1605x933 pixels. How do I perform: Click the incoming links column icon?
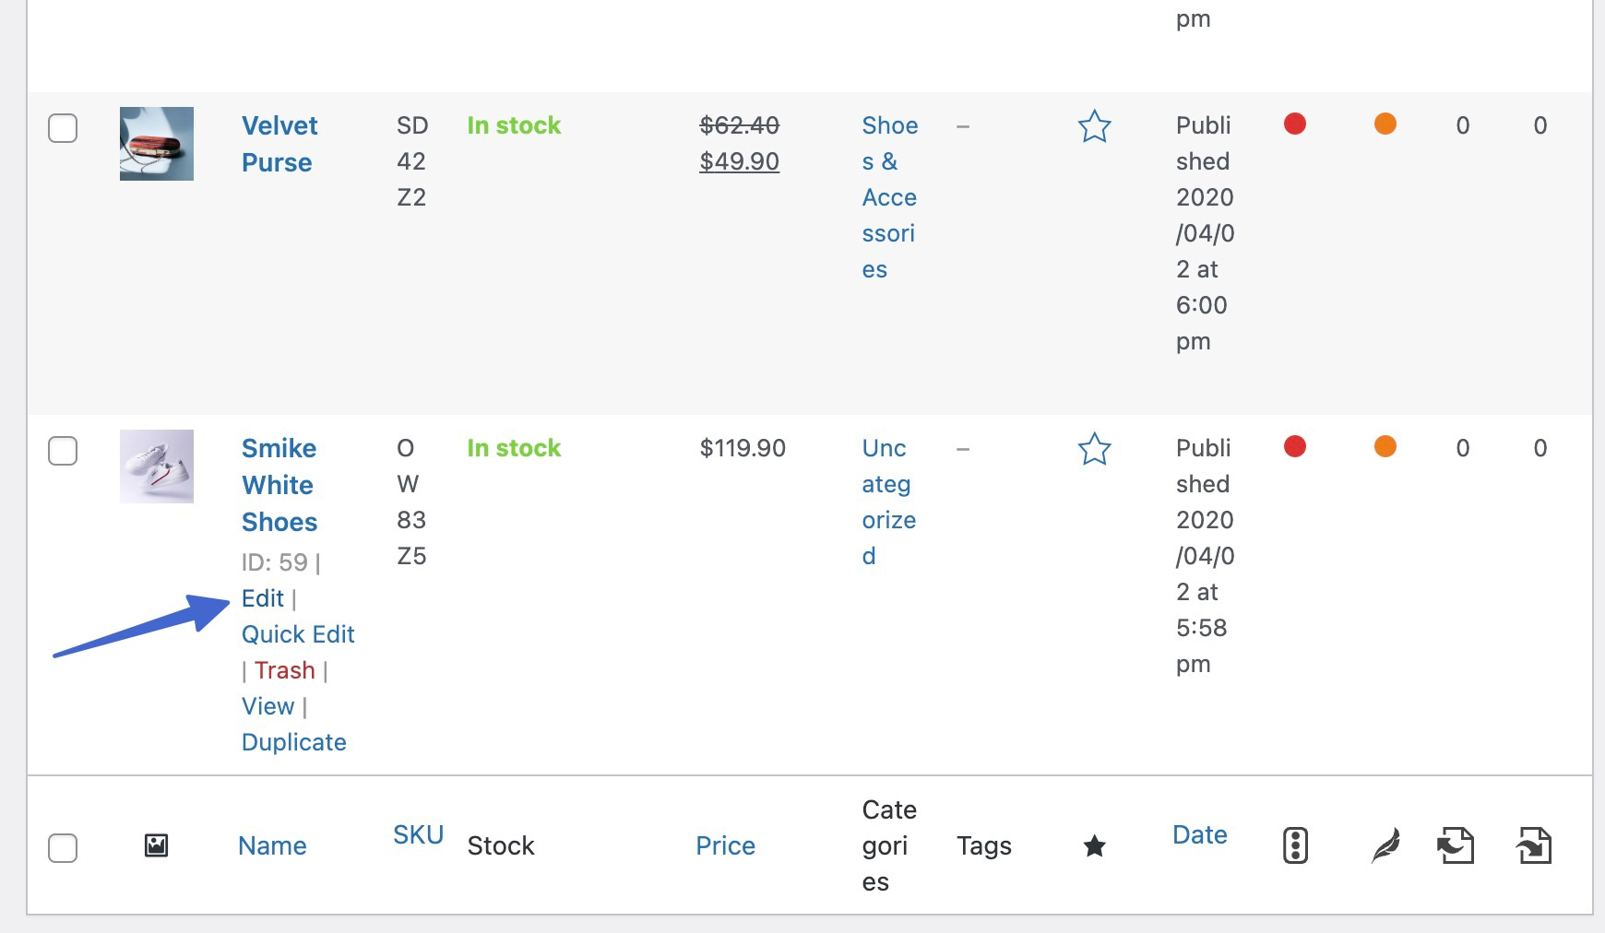click(x=1534, y=845)
